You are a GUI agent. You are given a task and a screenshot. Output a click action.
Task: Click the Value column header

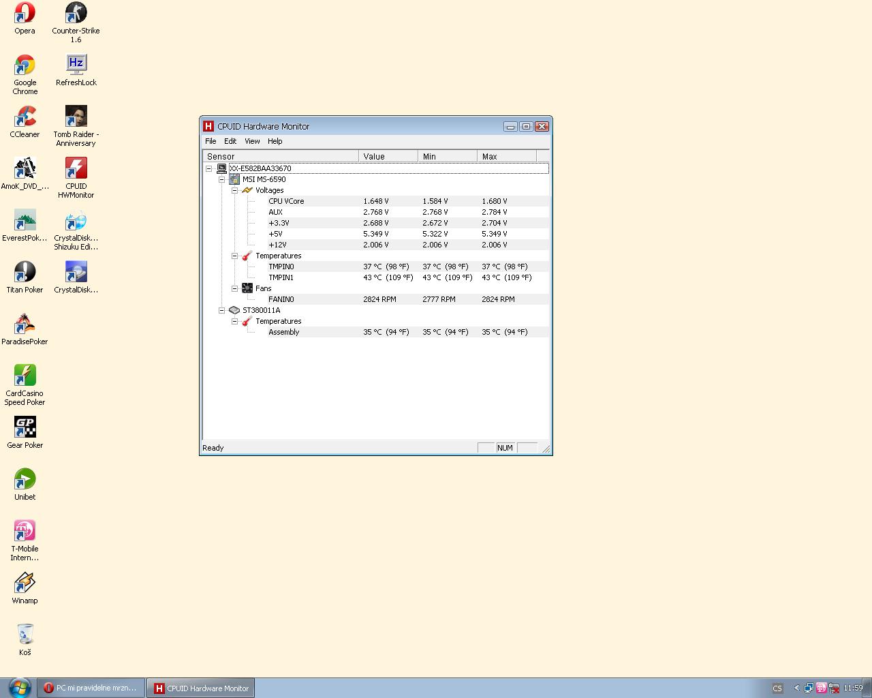point(388,156)
